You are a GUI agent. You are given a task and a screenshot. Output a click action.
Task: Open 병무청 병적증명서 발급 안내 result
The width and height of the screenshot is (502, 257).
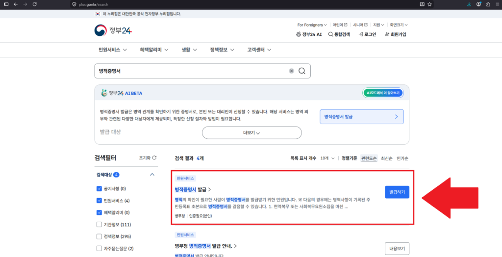205,246
